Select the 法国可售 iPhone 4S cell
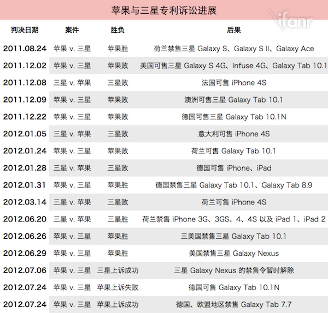Screen dimensions: 328x313 (x=233, y=83)
